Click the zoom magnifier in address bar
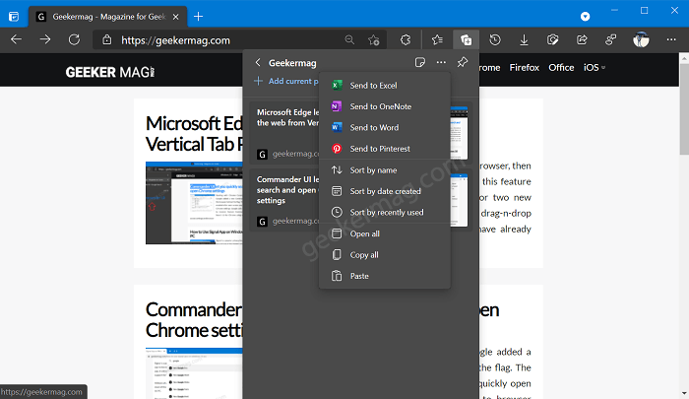Viewport: 689px width, 399px height. 349,40
